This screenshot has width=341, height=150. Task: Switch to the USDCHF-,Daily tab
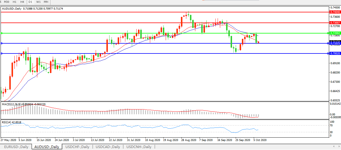[x=77, y=147]
